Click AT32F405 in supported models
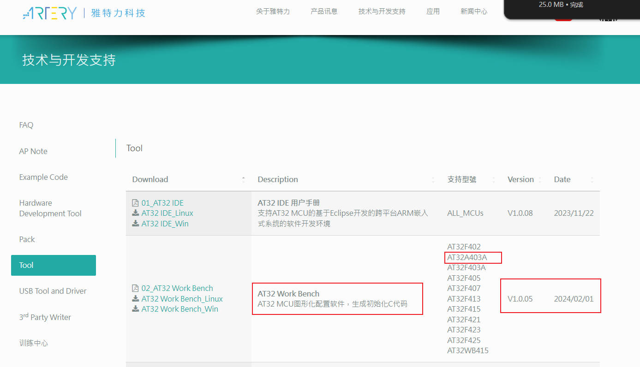 464,278
